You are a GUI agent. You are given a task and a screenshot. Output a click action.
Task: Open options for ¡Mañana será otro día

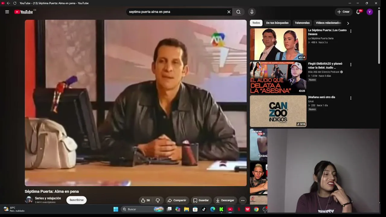351,98
